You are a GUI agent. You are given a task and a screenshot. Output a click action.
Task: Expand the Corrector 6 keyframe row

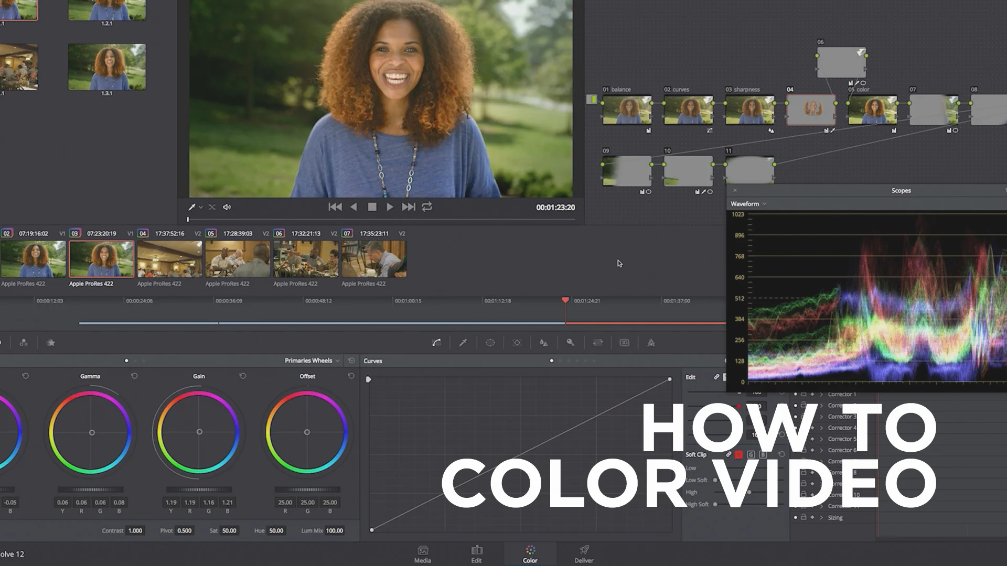click(821, 450)
